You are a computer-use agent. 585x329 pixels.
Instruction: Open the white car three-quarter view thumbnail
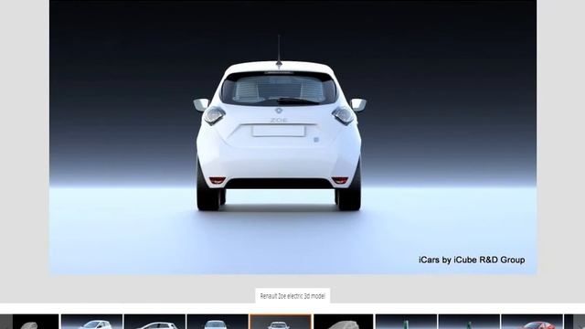pos(91,322)
